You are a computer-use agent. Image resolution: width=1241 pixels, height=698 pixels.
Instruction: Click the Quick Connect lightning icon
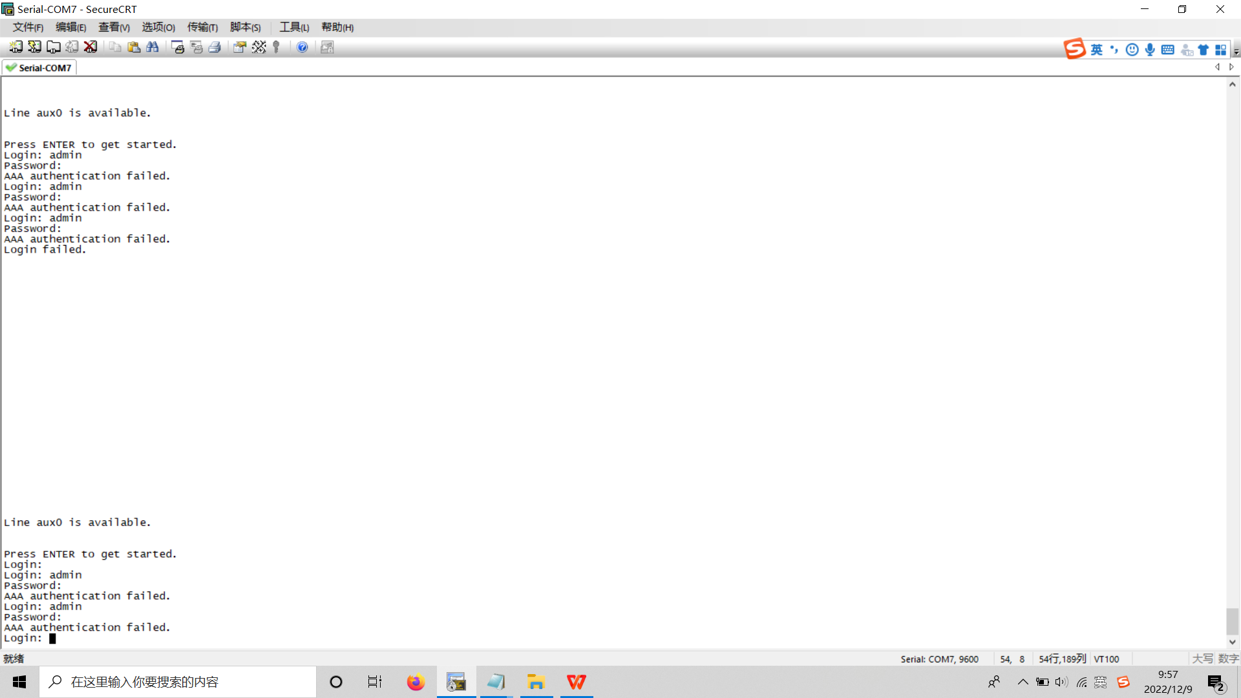click(34, 47)
